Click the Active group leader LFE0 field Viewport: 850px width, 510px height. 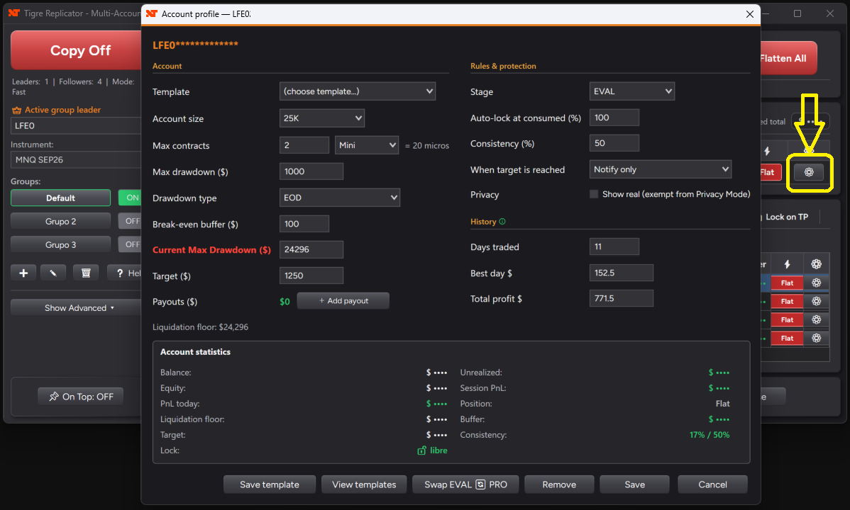[76, 125]
